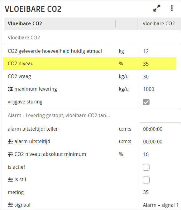Enable the is stil checkbox

(146, 180)
